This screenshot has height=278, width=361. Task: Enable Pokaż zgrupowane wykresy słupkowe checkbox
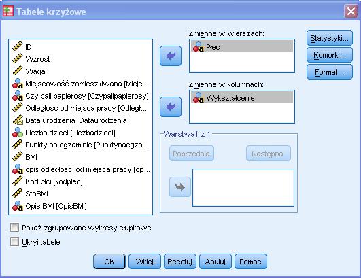click(x=14, y=228)
